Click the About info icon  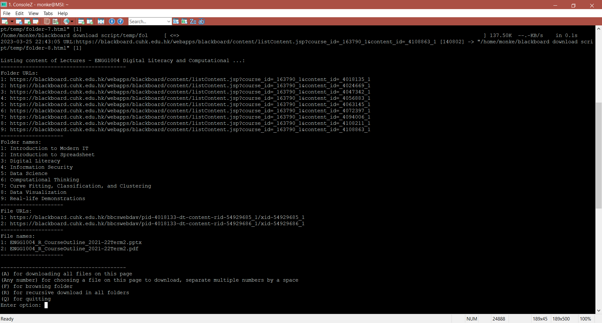pos(112,21)
